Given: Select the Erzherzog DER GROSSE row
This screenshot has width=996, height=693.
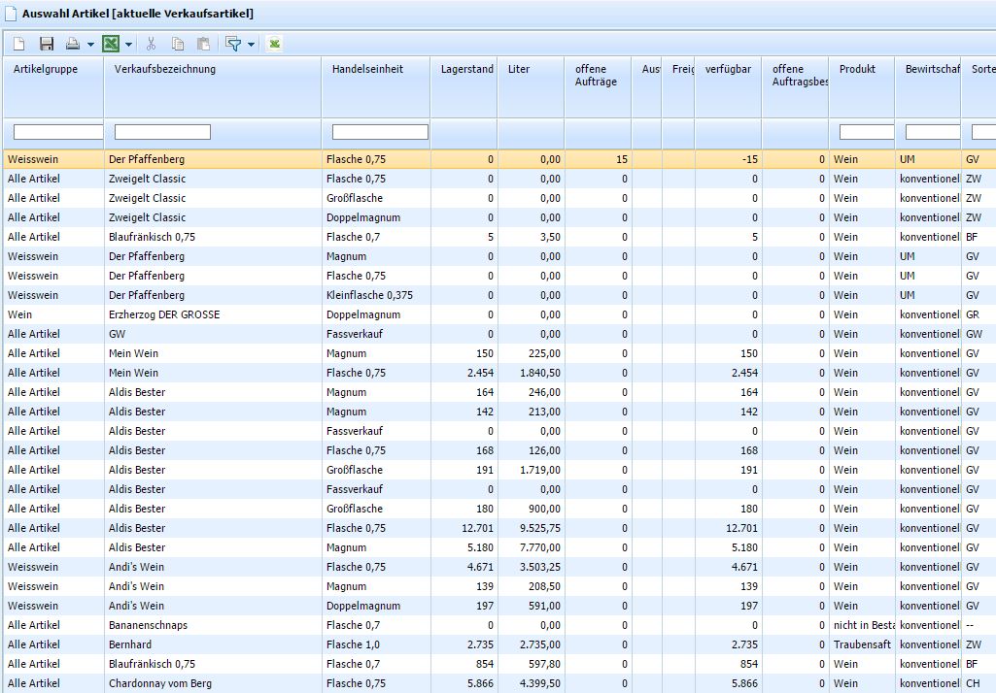Looking at the screenshot, I should click(164, 314).
